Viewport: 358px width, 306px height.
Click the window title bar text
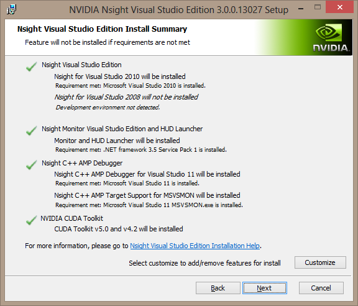(178, 10)
